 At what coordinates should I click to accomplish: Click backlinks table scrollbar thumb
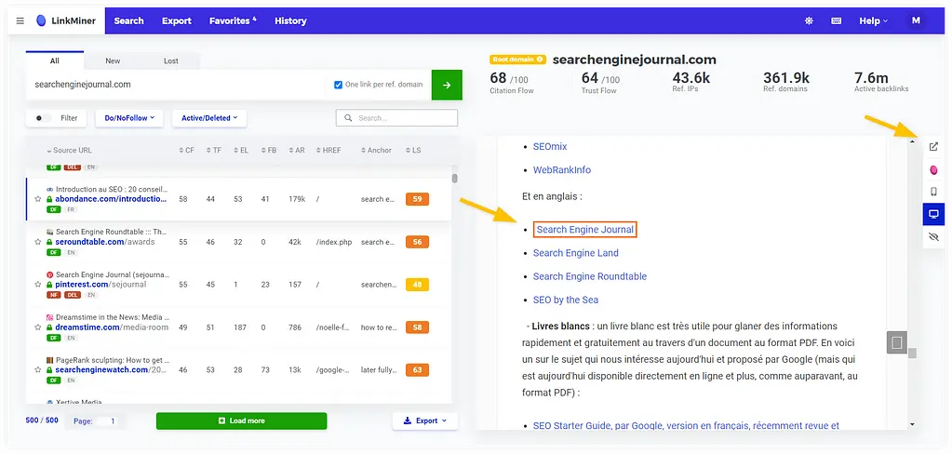pos(455,178)
